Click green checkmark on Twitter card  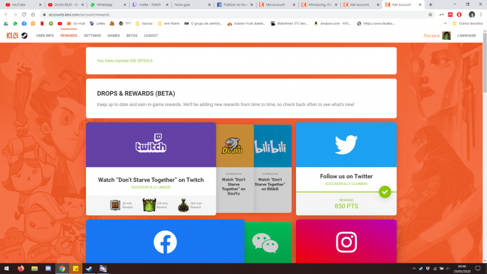[385, 192]
